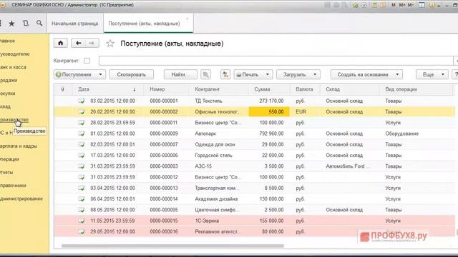Screen dimensions: 458x257
Task: Click the M+ memory add button
Action: click(402, 5)
